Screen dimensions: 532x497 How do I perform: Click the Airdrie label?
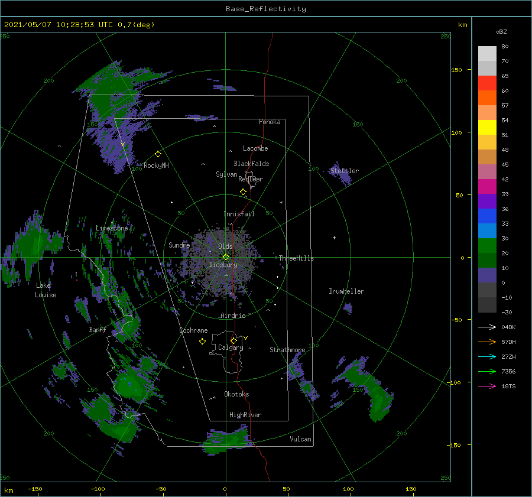pos(233,316)
